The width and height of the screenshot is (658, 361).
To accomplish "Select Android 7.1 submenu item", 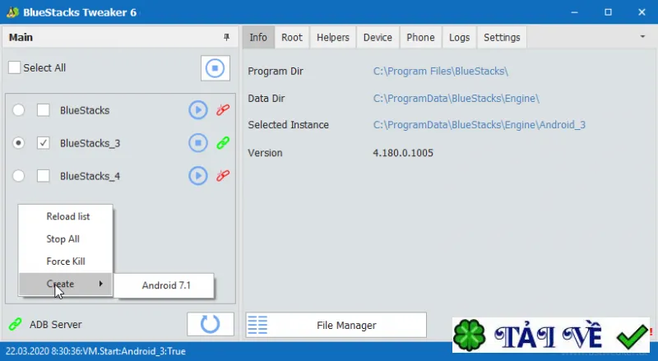I will (x=164, y=285).
